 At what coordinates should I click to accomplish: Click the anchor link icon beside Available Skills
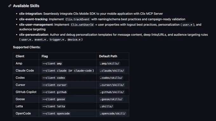10,6
